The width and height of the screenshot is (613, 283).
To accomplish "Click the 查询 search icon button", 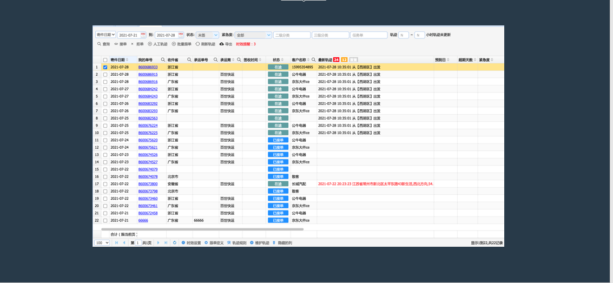I will (100, 44).
